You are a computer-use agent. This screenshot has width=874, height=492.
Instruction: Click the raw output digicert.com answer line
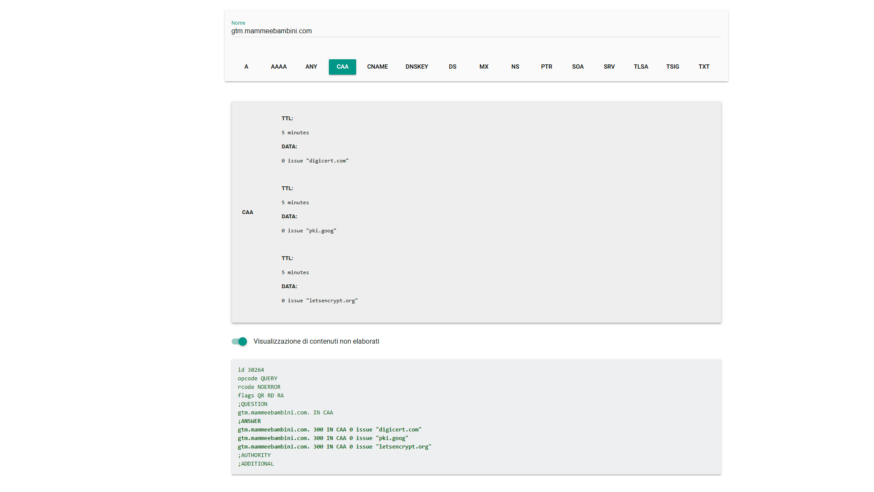[329, 430]
